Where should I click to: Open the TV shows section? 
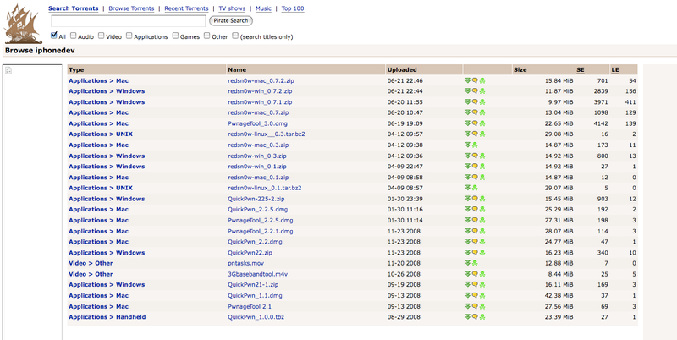click(x=232, y=8)
